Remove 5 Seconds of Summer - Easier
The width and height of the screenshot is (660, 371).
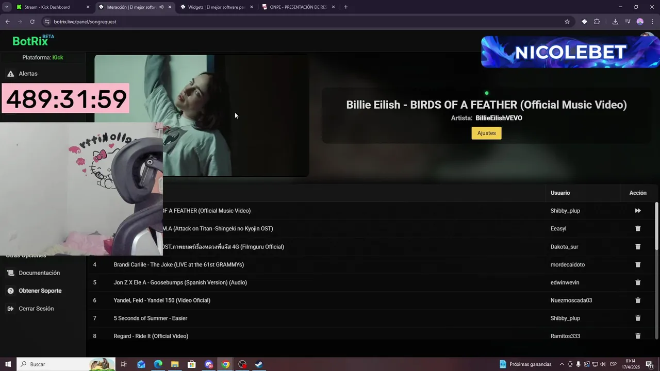pyautogui.click(x=638, y=318)
